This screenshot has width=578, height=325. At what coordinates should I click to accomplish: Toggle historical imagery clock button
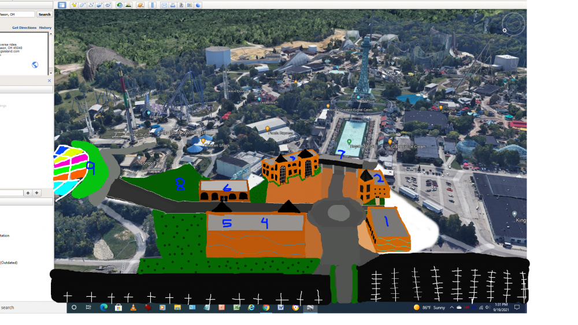[120, 5]
